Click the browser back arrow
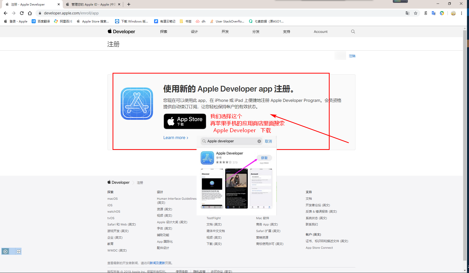Viewport: 469px width, 273px height. tap(6, 13)
